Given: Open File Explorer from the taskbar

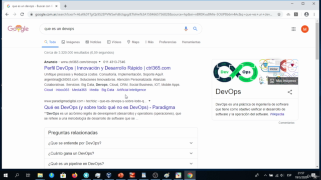Looking at the screenshot, I should pyautogui.click(x=40, y=175).
